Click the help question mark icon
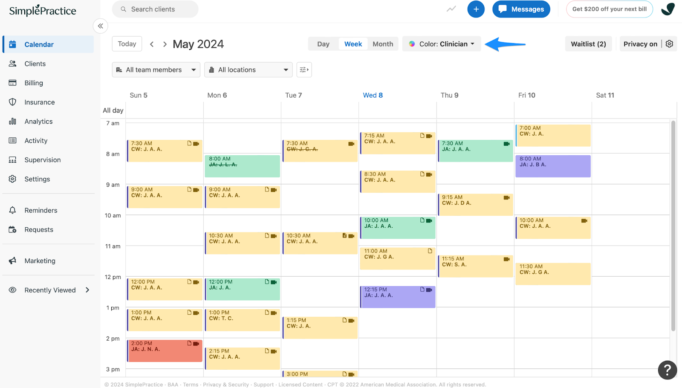 tap(667, 370)
